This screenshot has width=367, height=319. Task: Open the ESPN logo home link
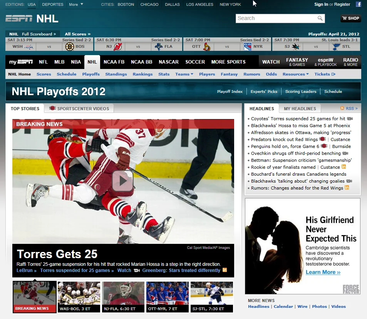[19, 18]
